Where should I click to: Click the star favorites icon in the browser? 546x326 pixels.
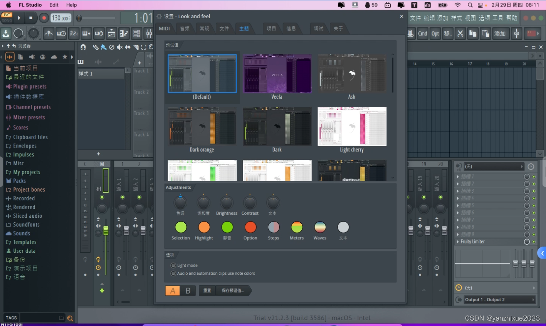coord(65,57)
